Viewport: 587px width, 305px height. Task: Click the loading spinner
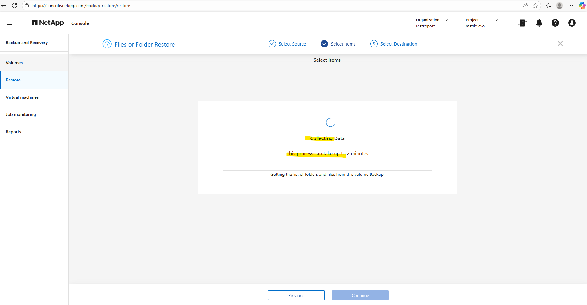click(x=330, y=122)
